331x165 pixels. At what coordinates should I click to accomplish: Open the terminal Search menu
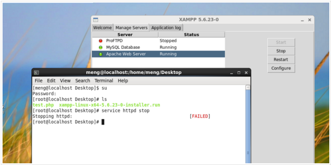pos(83,81)
